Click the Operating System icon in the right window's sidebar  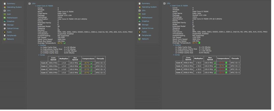coord(139,7)
